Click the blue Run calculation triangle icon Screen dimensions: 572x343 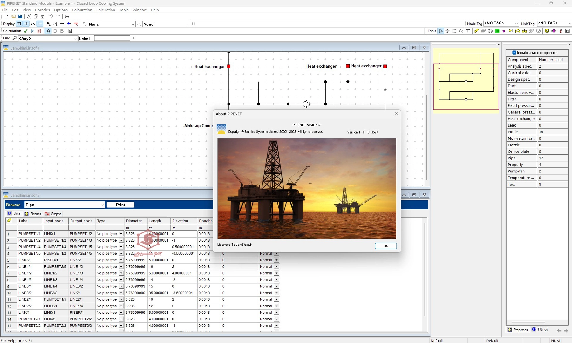coord(32,31)
